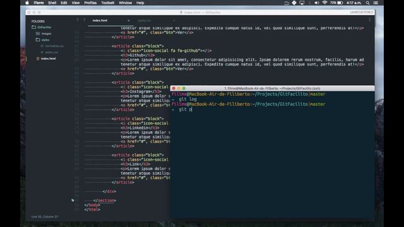Screen dimensions: 404x227
Task: Click 'master' branch on second terminal prompt
Action: pos(318,104)
